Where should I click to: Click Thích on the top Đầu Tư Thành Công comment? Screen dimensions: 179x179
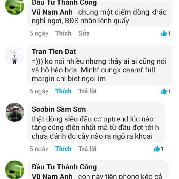63,33
